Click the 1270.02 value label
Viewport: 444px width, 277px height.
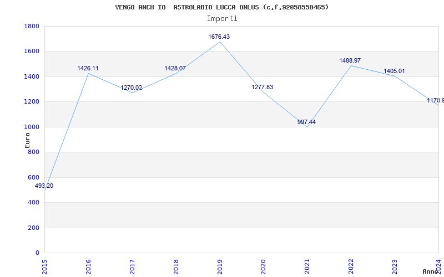point(132,88)
